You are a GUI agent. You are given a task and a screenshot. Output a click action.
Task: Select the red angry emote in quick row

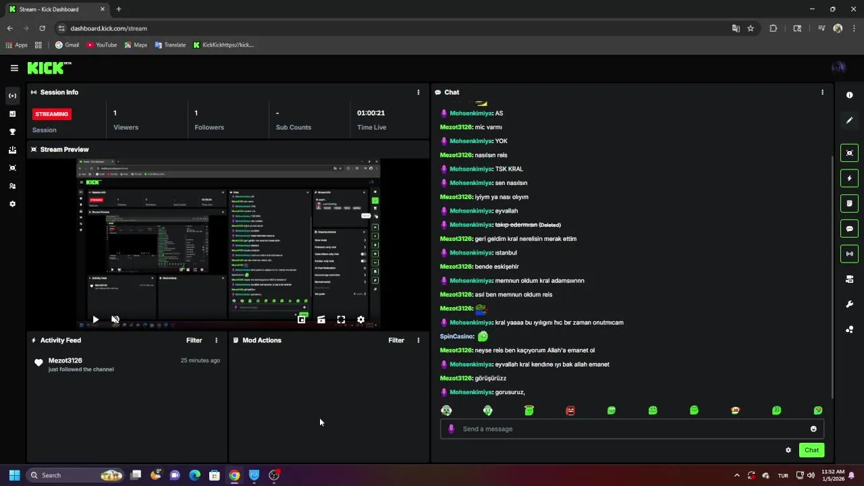(x=570, y=410)
